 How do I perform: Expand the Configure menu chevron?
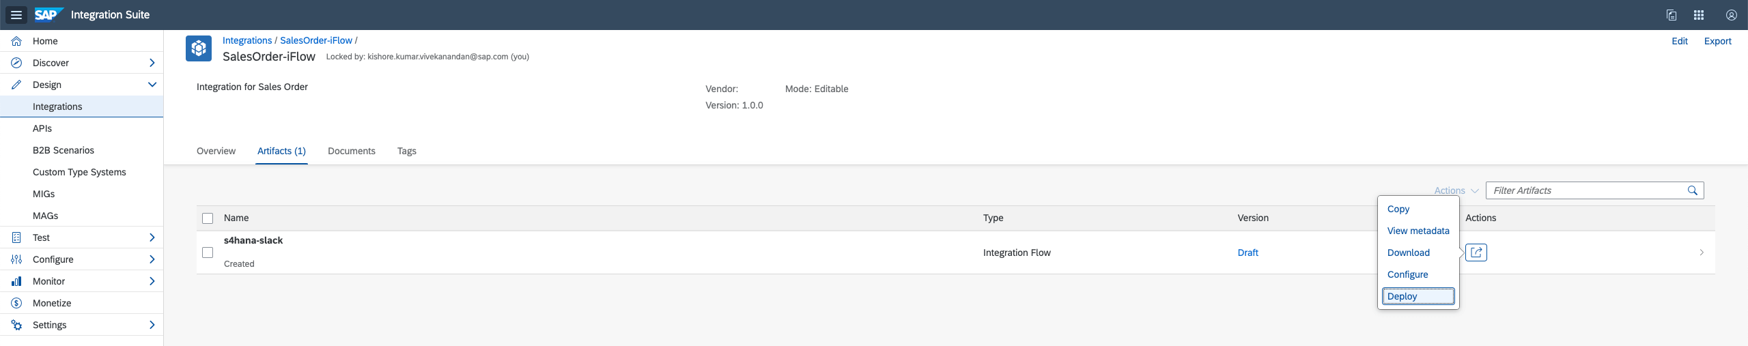152,259
